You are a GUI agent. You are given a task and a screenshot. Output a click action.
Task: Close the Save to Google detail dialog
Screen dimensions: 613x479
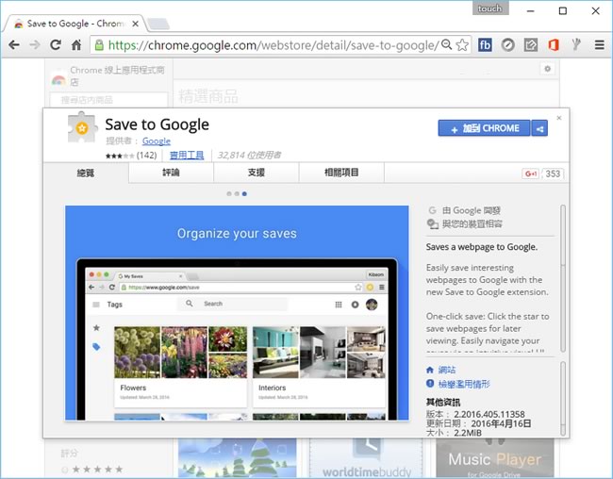click(x=559, y=118)
